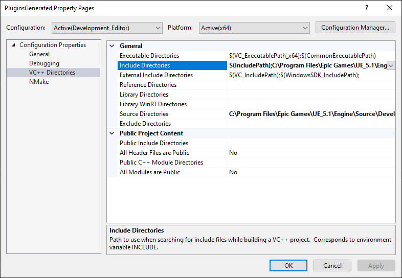
Task: Select All Header Files are Public property
Action: [x=154, y=153]
